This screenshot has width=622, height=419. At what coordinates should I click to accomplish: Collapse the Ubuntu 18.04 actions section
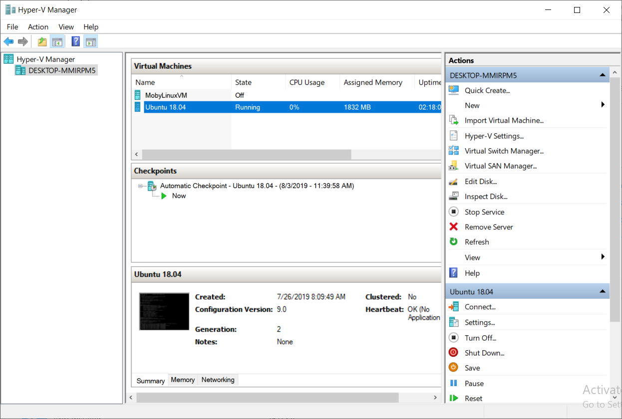coord(603,292)
